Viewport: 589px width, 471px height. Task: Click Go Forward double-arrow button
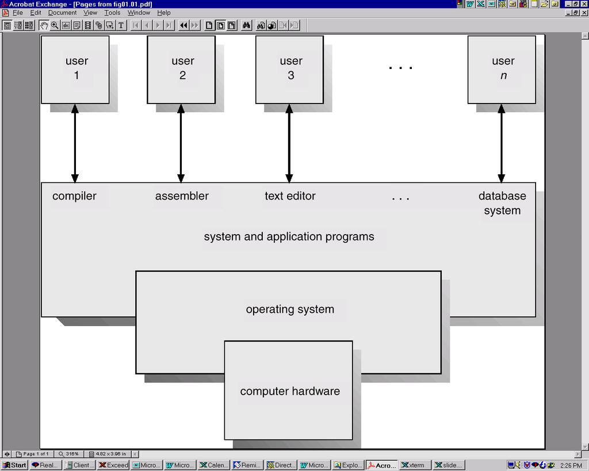click(x=194, y=25)
